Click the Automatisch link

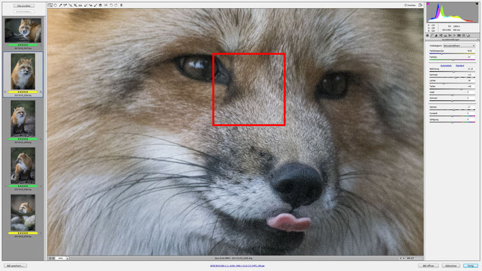[446, 66]
